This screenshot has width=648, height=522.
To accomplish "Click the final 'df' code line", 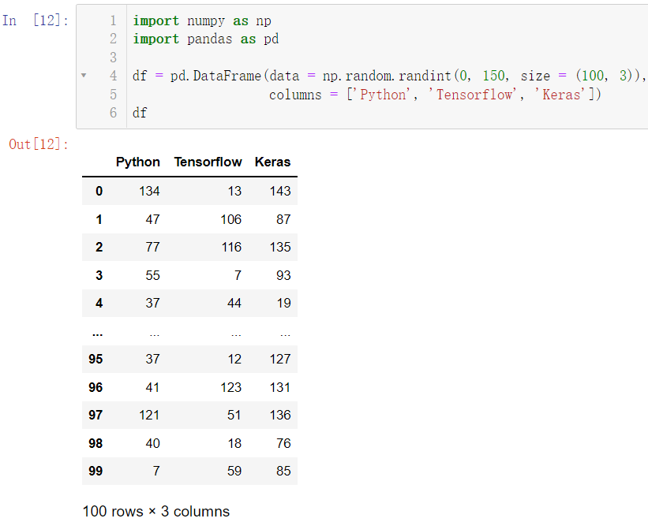I will coord(140,113).
